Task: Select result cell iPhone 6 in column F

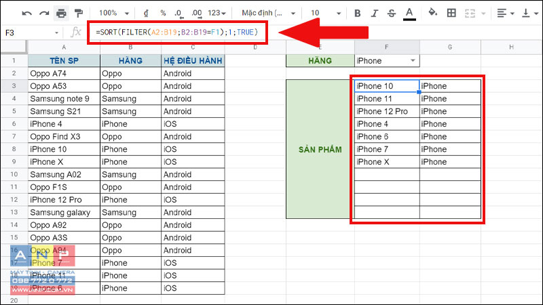Action: (x=387, y=137)
